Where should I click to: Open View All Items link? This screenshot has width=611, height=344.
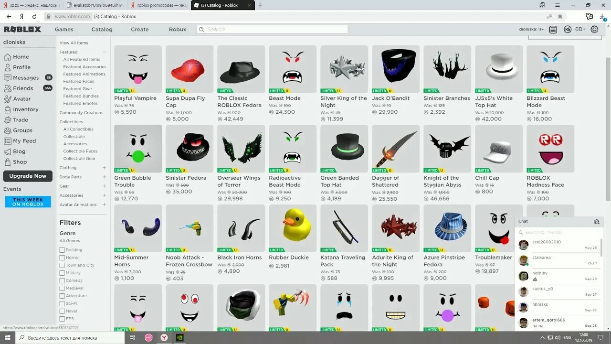74,43
